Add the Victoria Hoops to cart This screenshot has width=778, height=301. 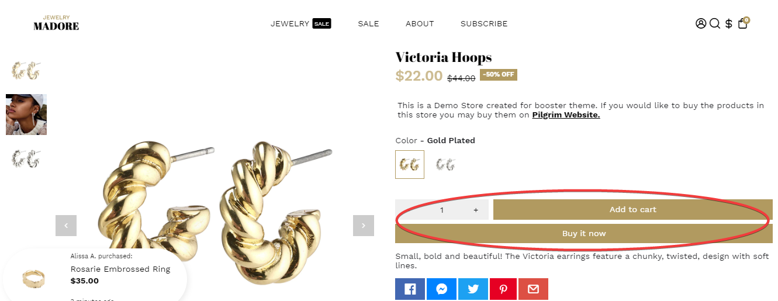[x=633, y=210]
